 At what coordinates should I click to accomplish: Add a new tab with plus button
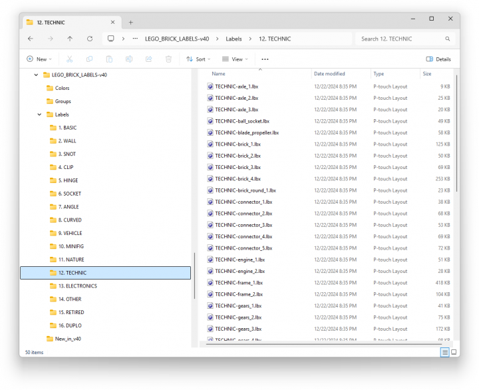(x=130, y=22)
